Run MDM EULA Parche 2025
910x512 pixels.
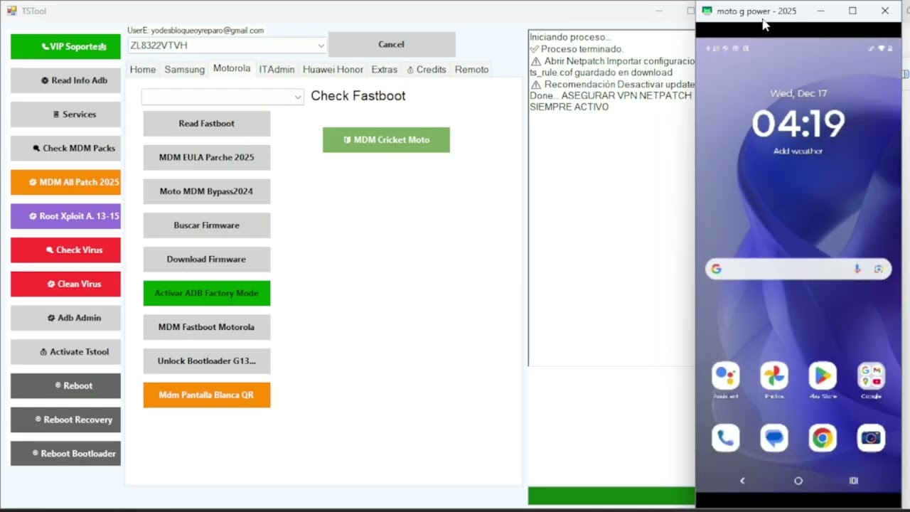[x=207, y=157]
